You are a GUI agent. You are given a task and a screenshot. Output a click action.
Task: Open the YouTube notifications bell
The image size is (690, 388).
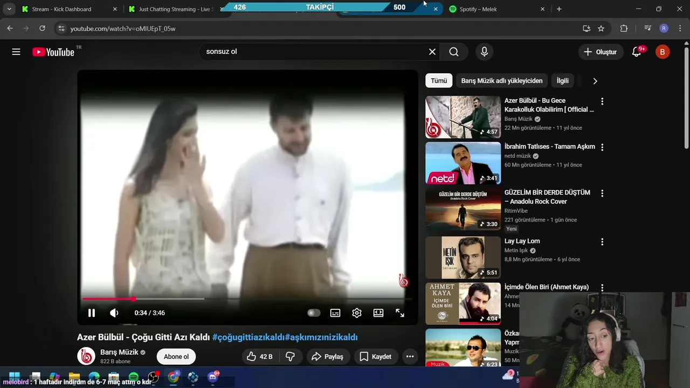(x=637, y=52)
